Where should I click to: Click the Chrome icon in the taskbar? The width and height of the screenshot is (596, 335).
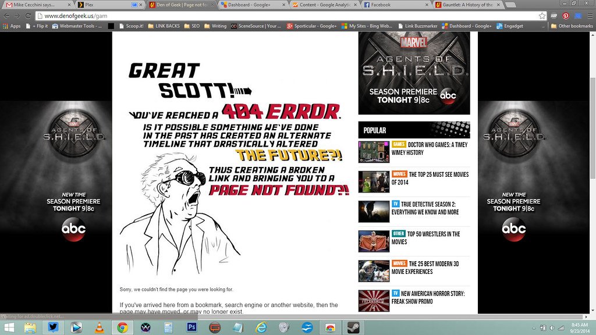pos(122,327)
